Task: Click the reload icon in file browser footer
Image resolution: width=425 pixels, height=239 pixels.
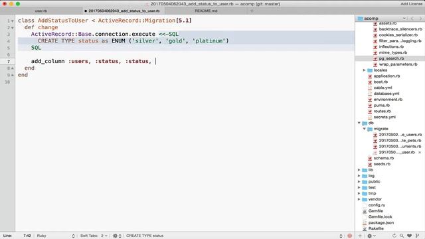Action: [x=394, y=236]
